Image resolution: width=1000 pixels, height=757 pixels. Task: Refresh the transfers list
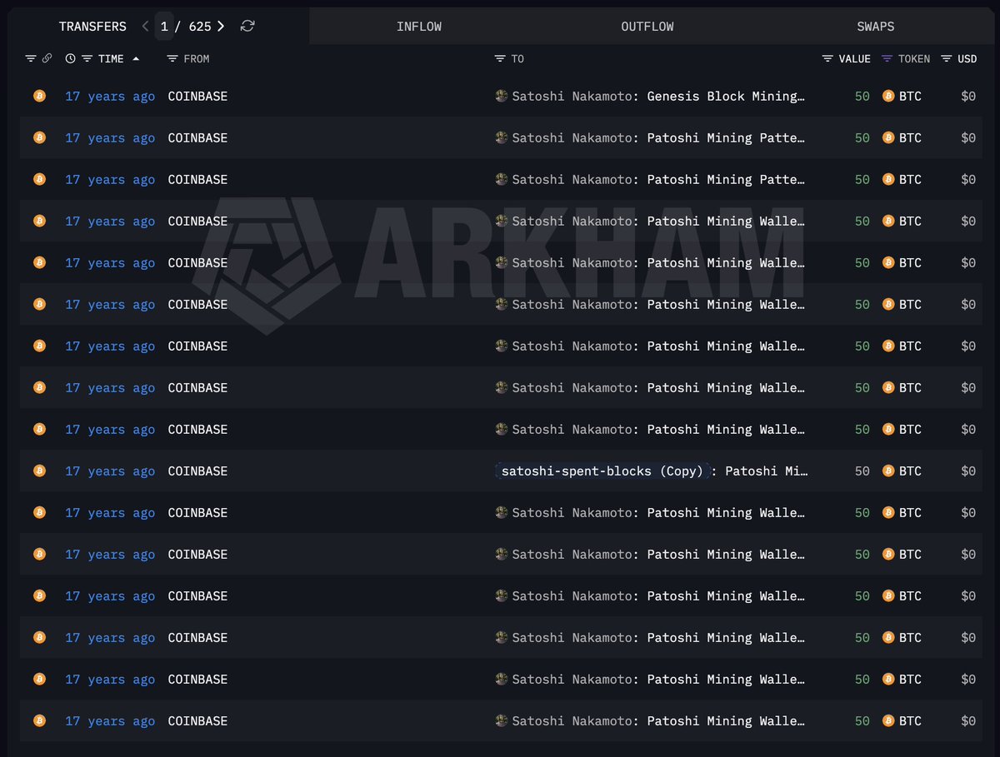247,26
